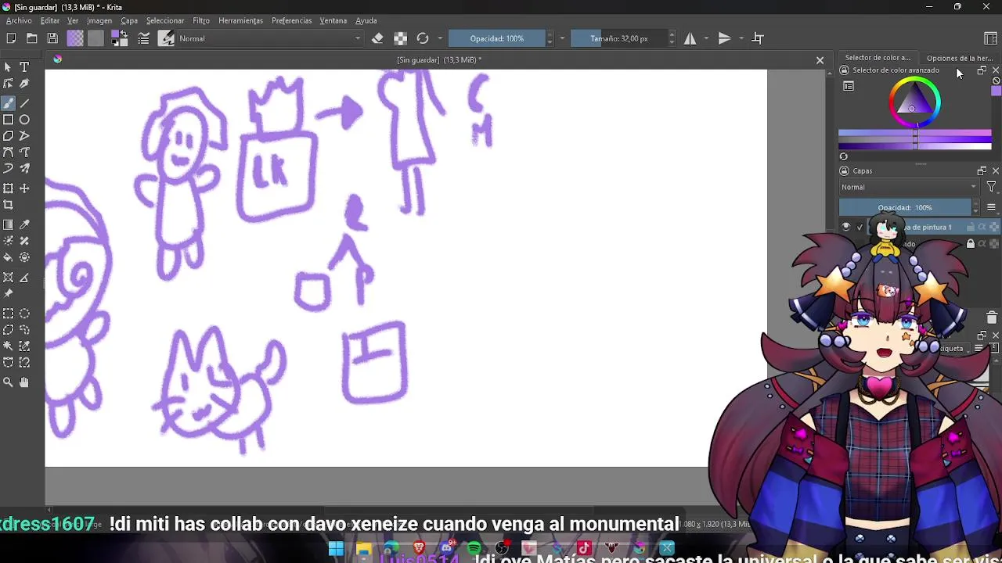
Task: Select the Color Sampler eyedropper tool
Action: tap(24, 224)
